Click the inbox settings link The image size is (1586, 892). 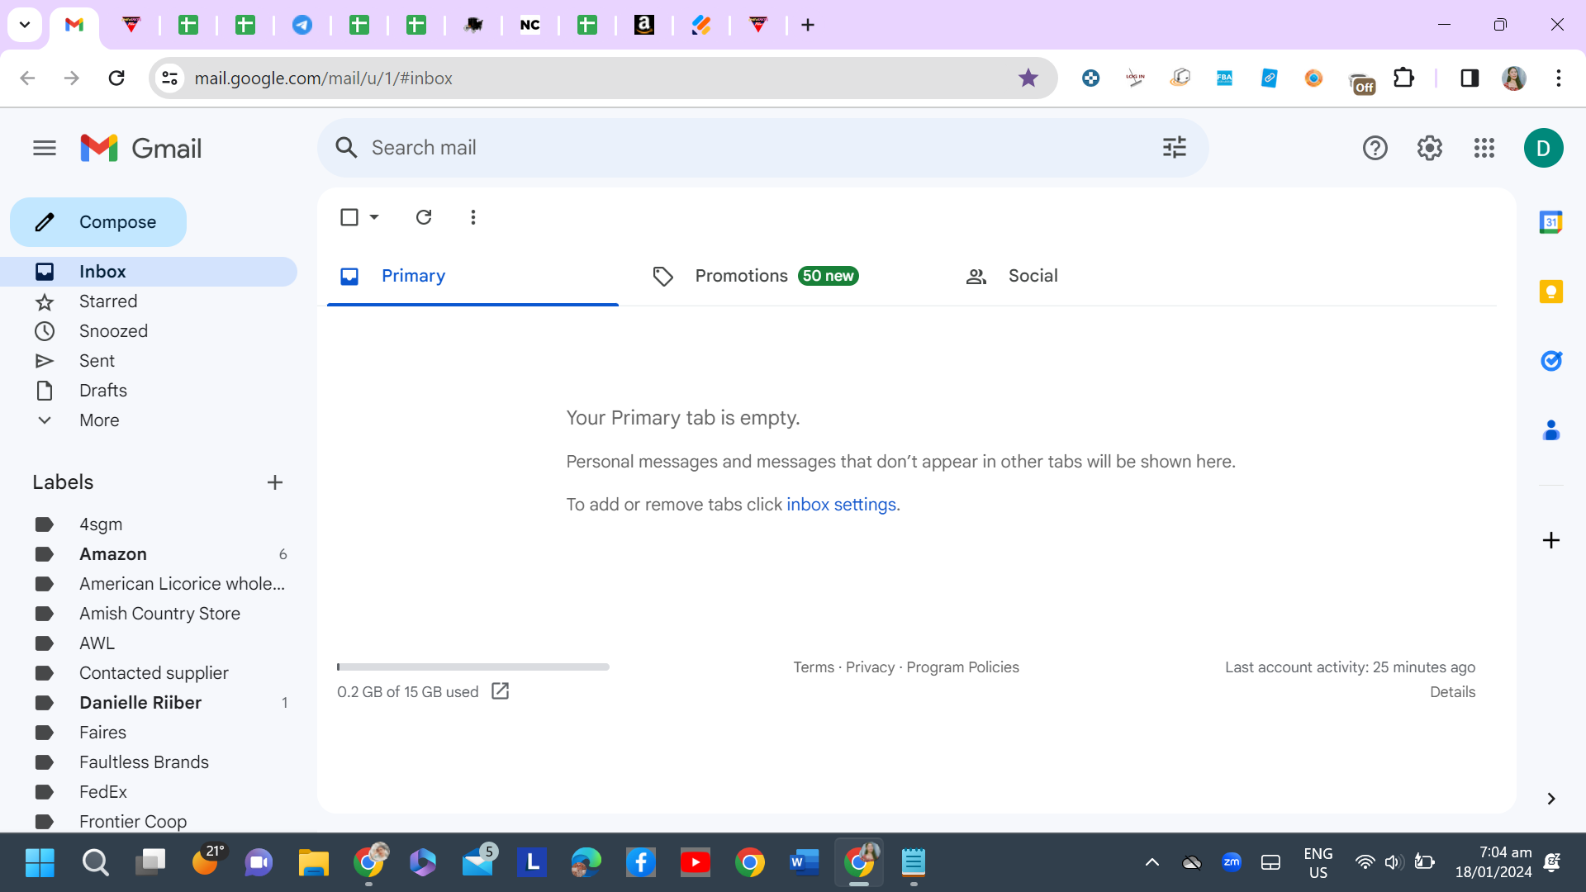coord(841,505)
